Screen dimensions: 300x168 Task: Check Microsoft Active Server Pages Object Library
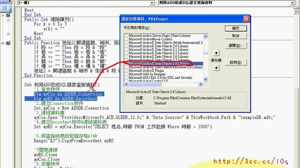coord(126,35)
